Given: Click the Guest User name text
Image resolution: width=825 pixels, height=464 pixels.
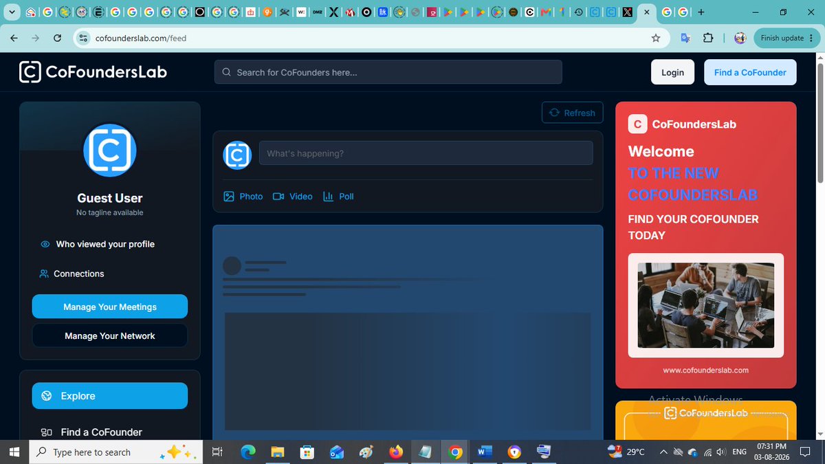Looking at the screenshot, I should click(110, 198).
